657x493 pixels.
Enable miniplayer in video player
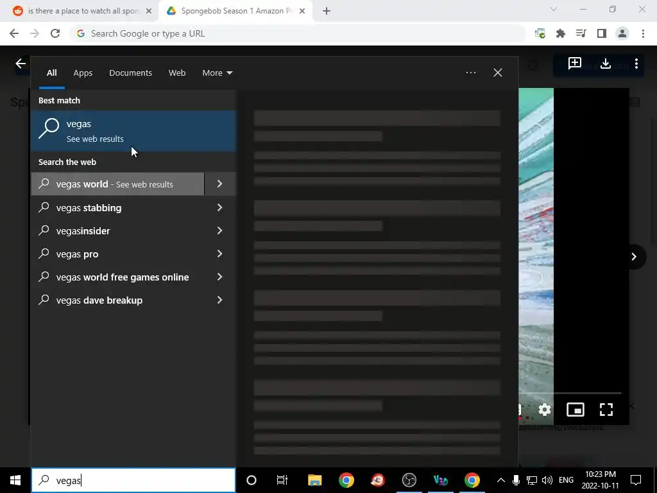point(576,409)
